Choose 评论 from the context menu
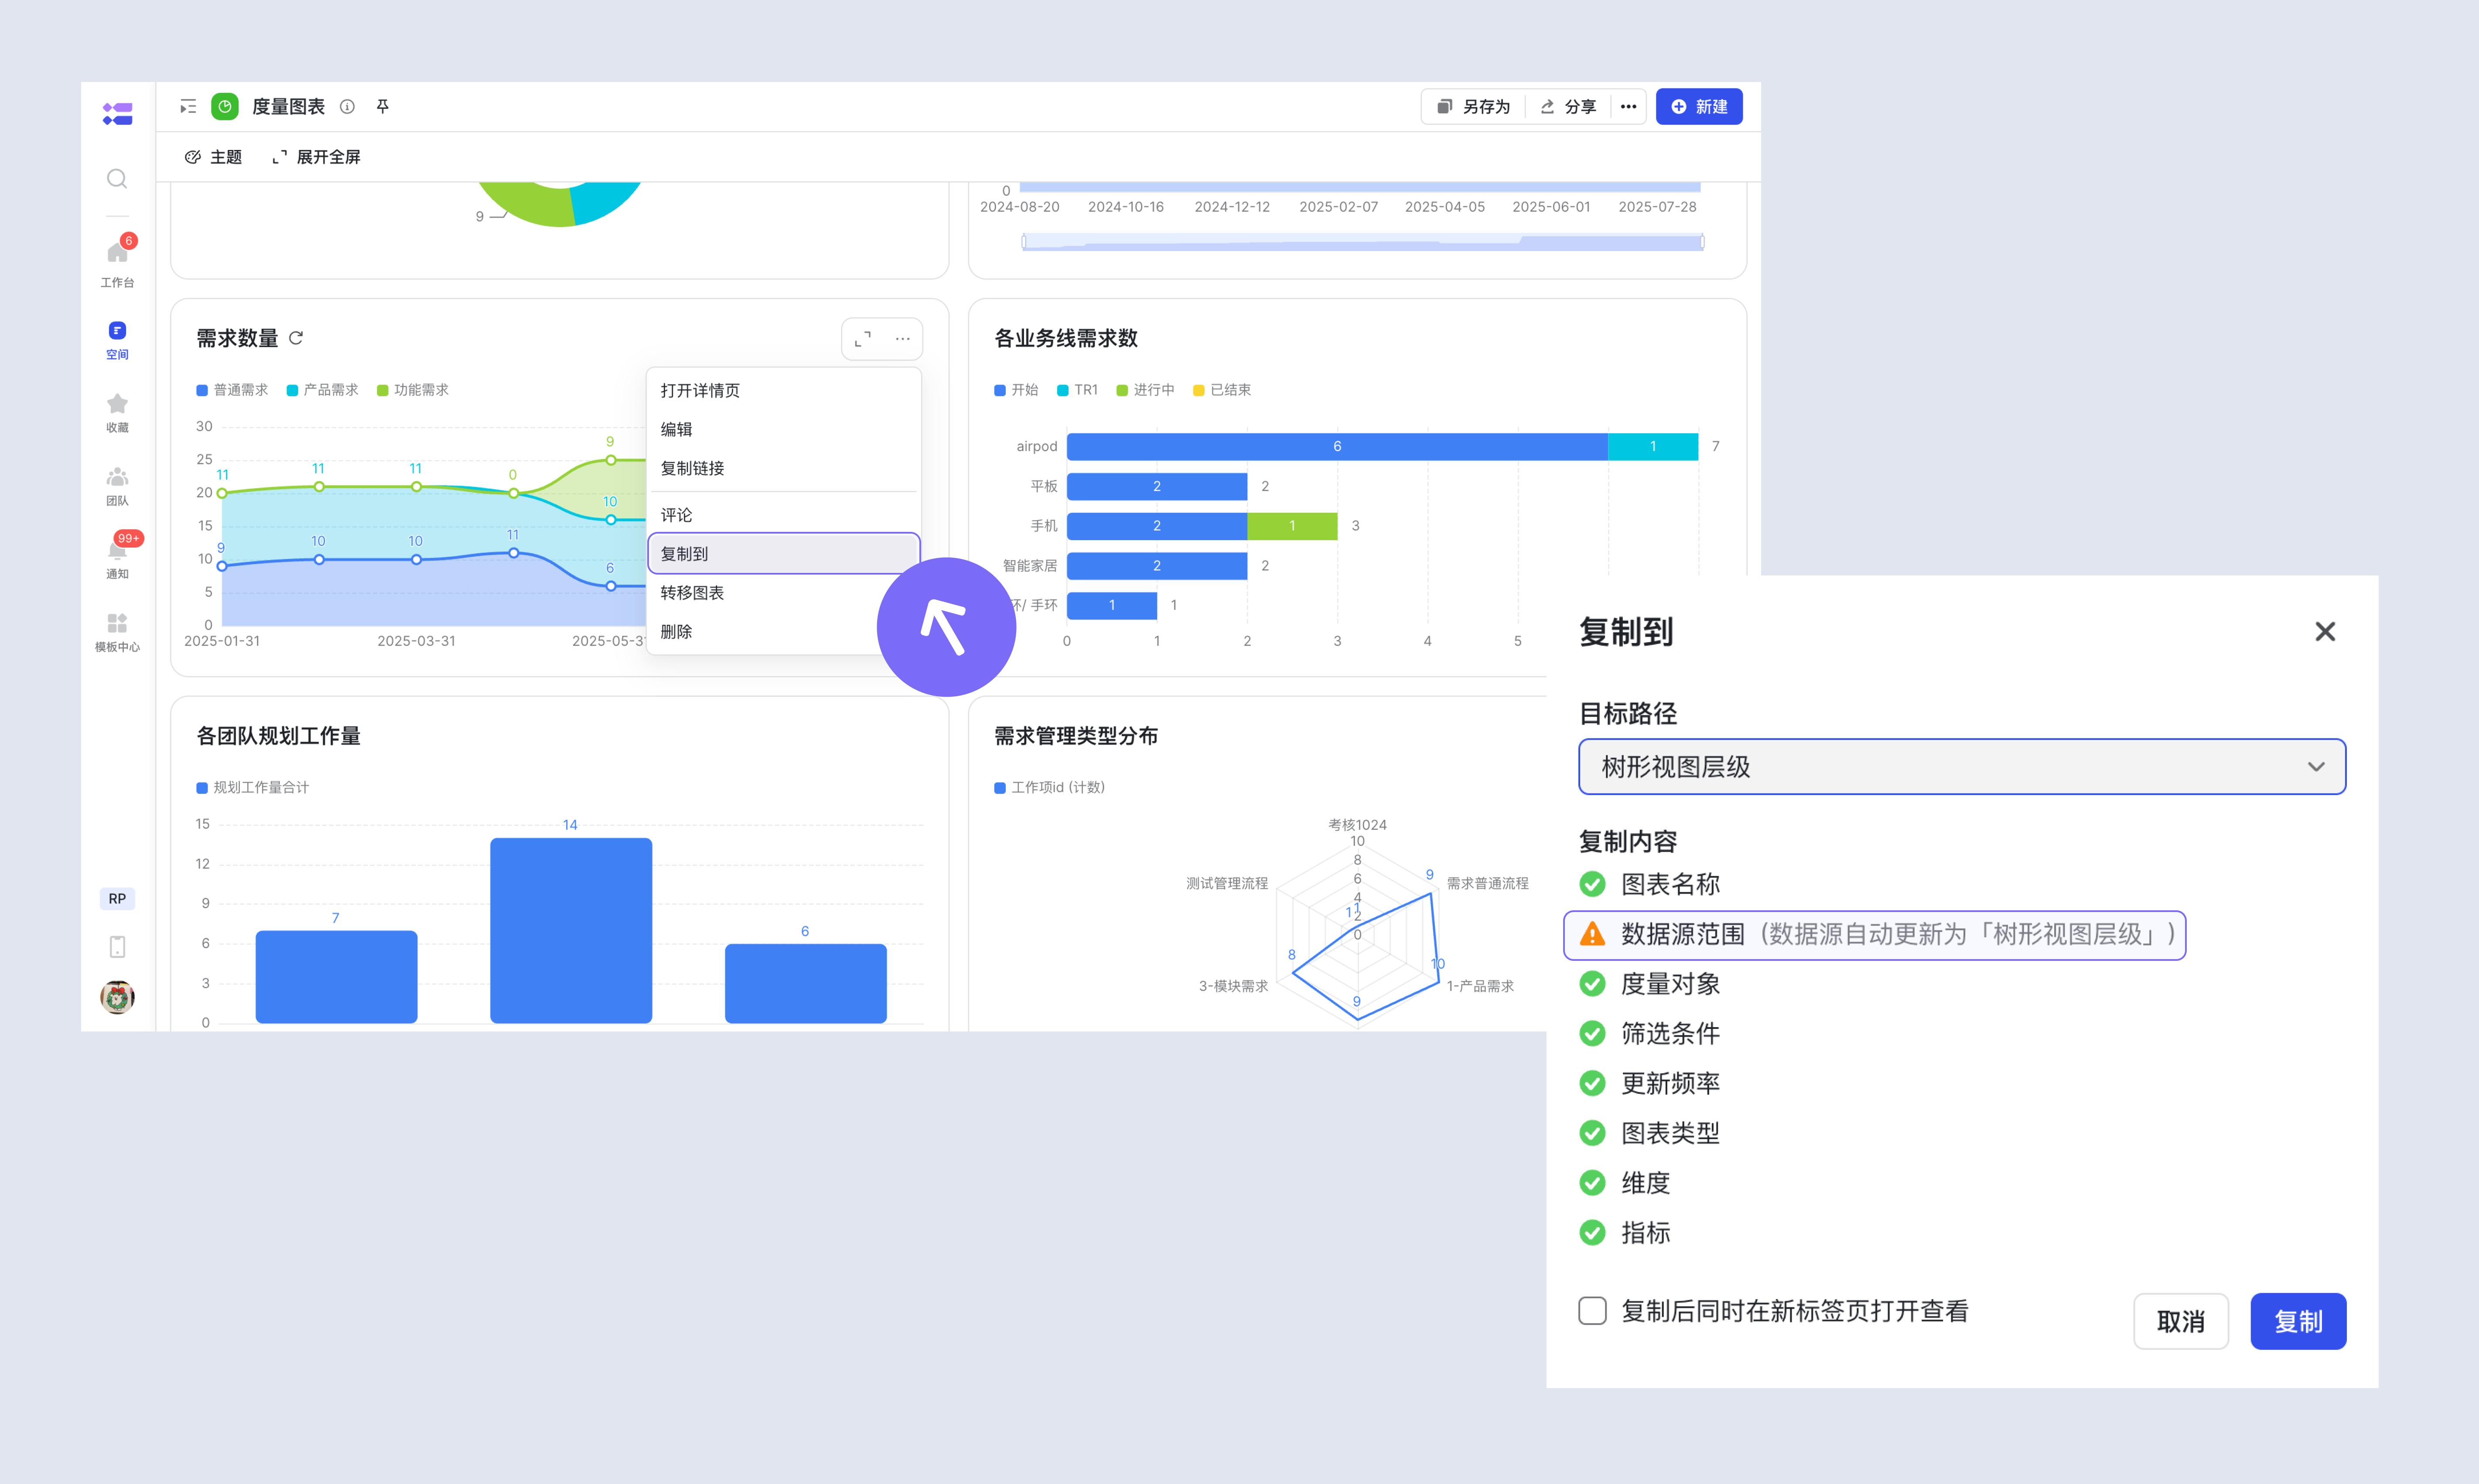 tap(783, 515)
